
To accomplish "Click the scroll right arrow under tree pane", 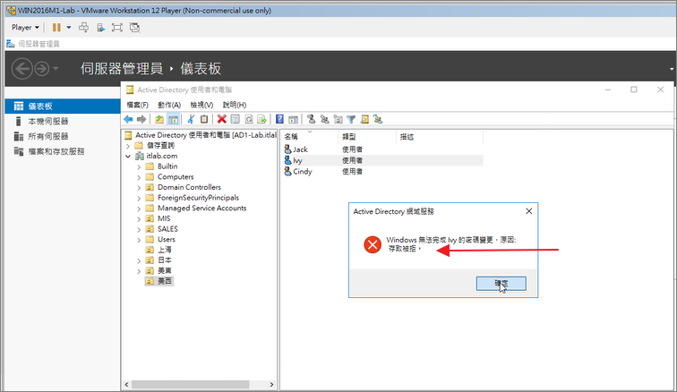I will click(271, 384).
